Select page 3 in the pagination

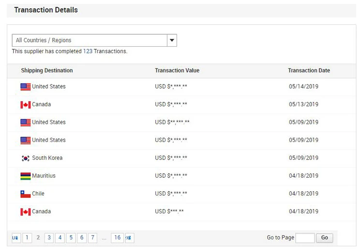(49, 238)
